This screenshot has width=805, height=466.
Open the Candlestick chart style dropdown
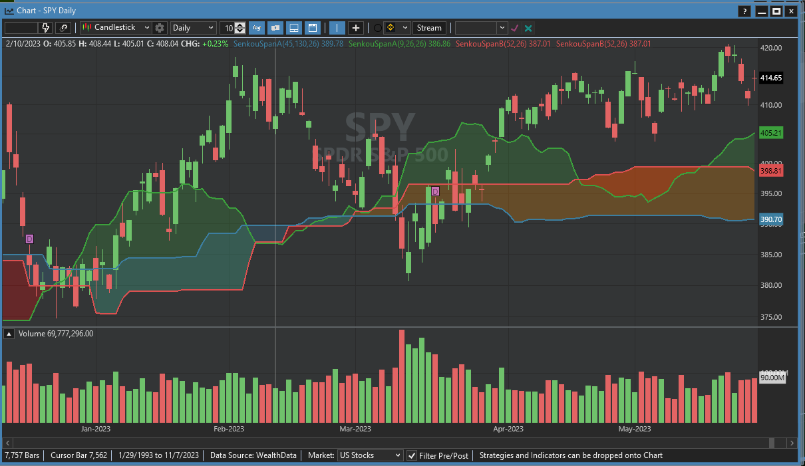tap(116, 28)
